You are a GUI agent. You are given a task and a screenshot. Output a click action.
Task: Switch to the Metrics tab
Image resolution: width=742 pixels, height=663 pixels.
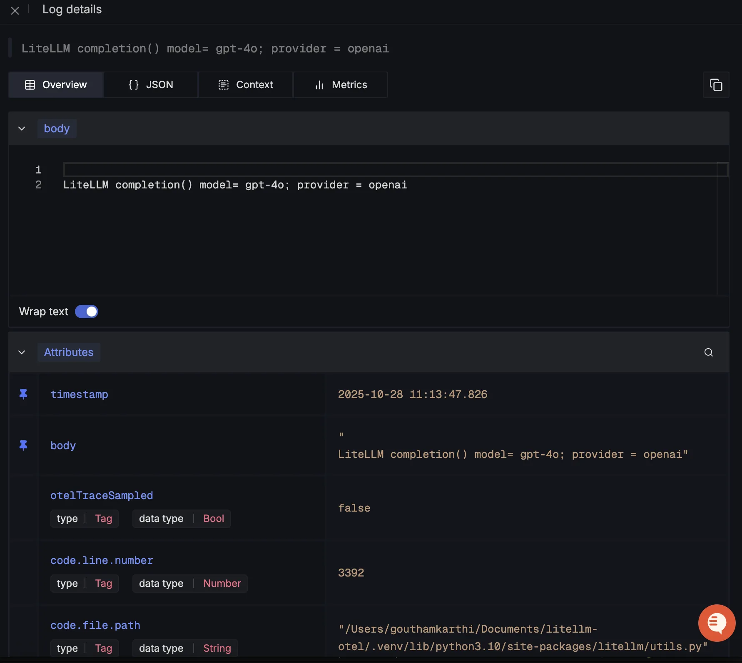click(x=341, y=84)
